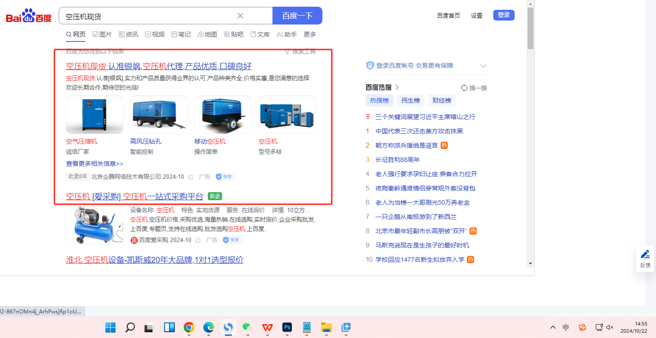This screenshot has width=656, height=338.
Task: Open network settings from the tray icon
Action: pyautogui.click(x=599, y=328)
